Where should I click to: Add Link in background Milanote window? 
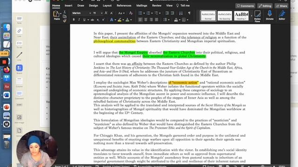point(19,32)
